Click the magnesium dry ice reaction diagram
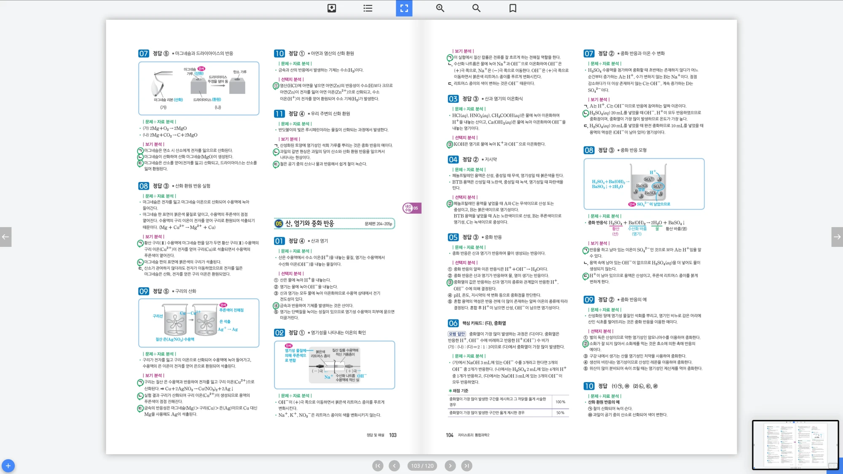 click(x=199, y=88)
